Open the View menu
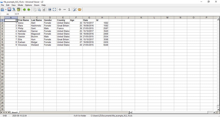The width and height of the screenshot is (220, 117). tap(14, 5)
